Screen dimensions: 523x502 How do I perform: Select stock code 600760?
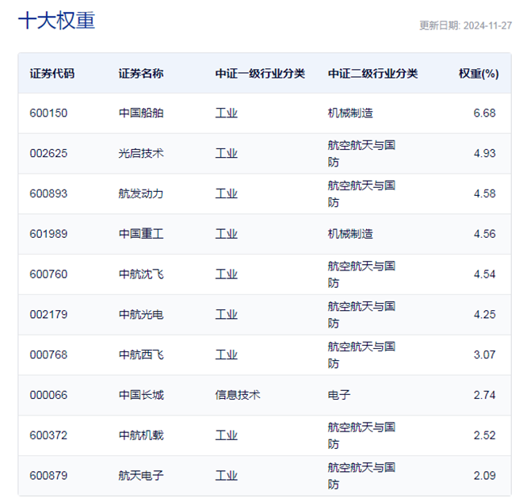pos(48,274)
